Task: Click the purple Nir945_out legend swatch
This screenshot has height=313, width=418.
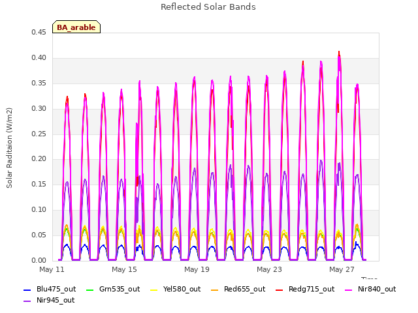Action: (x=27, y=301)
